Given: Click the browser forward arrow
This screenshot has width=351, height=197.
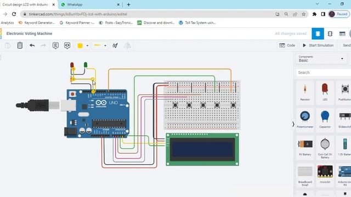Looking at the screenshot, I should point(5,14).
